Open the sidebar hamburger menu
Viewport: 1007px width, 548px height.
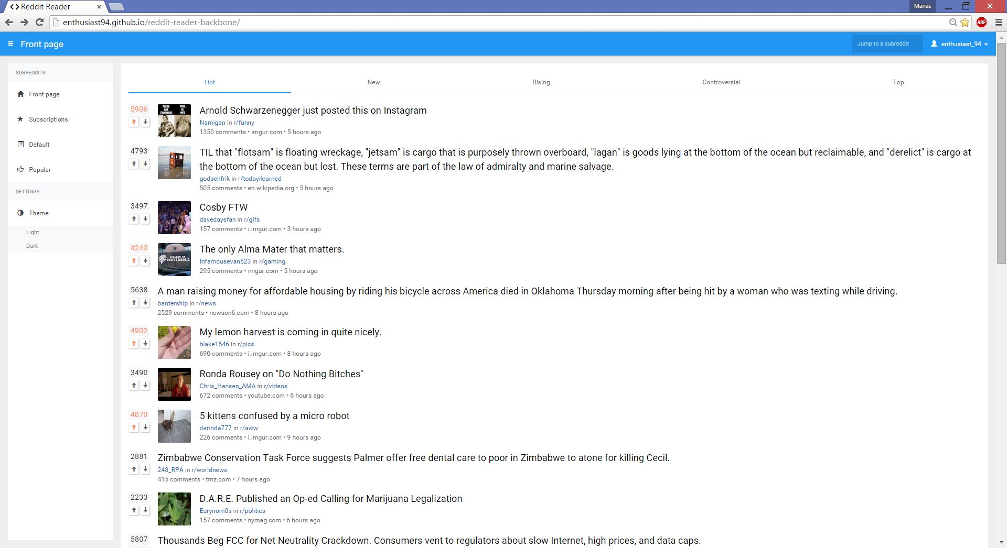[x=10, y=44]
